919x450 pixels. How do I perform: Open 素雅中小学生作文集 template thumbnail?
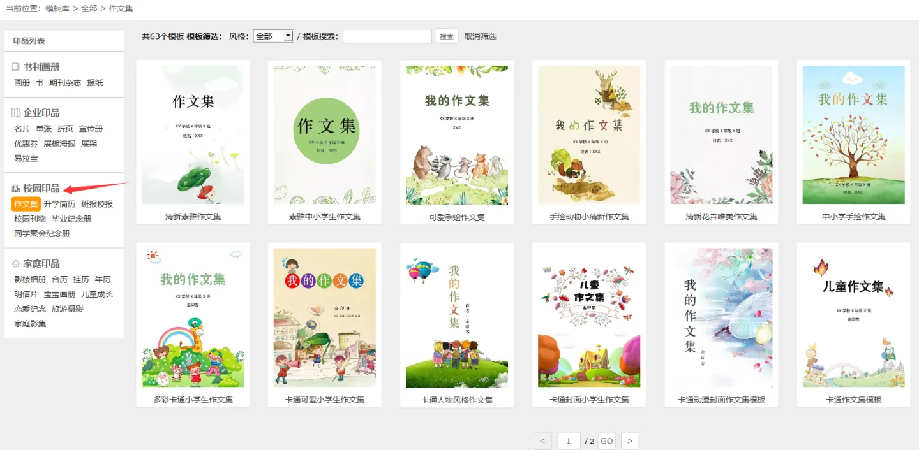coord(325,134)
